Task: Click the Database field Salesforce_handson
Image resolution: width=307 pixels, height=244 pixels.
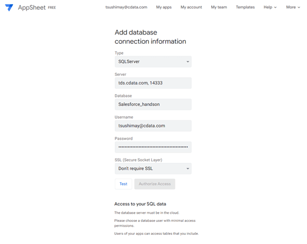Action: coord(153,104)
